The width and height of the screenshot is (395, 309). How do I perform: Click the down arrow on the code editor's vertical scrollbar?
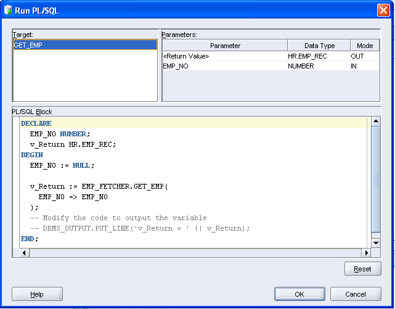[376, 243]
